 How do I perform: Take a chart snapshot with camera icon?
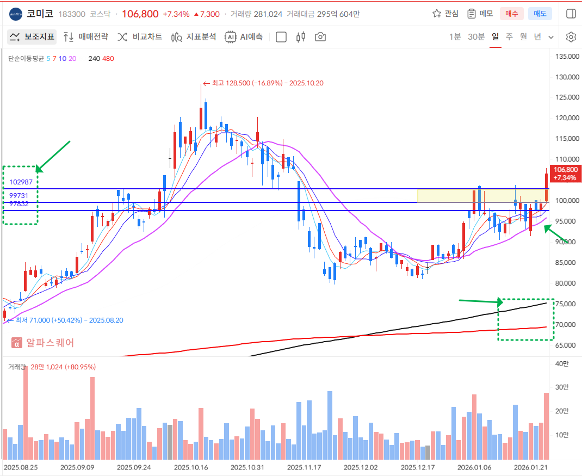pos(320,37)
